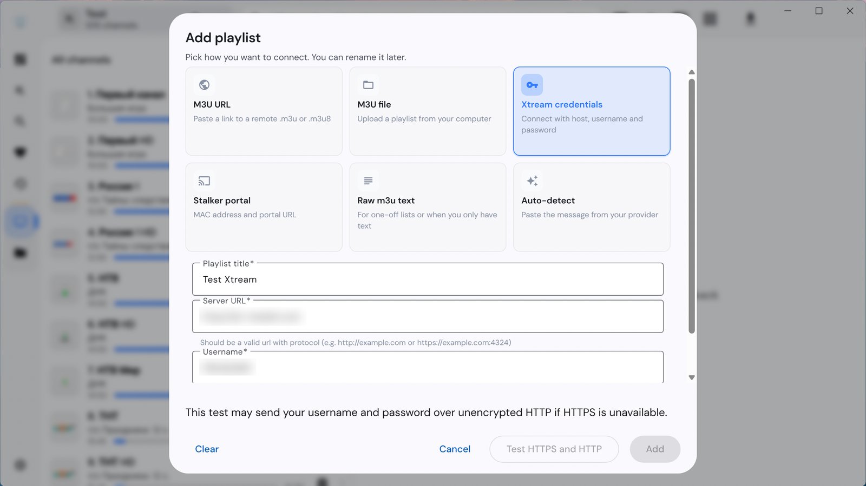The image size is (866, 486).
Task: Click the 'Should be a valid url' hint
Action: [x=356, y=343]
